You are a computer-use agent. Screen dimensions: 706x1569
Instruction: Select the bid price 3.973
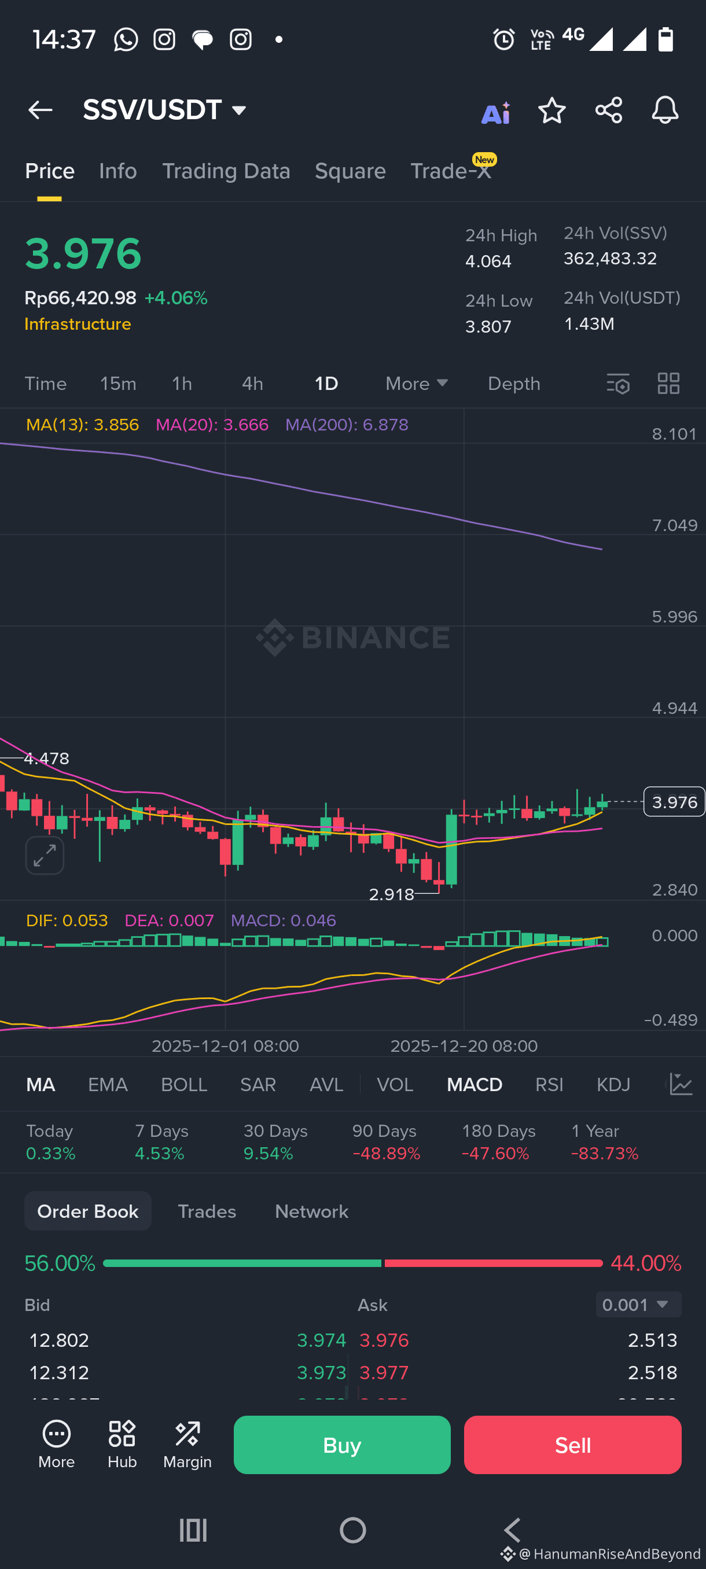click(321, 1372)
